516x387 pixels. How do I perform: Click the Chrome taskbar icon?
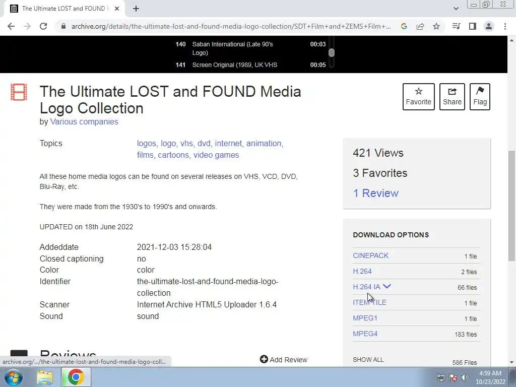pos(76,377)
